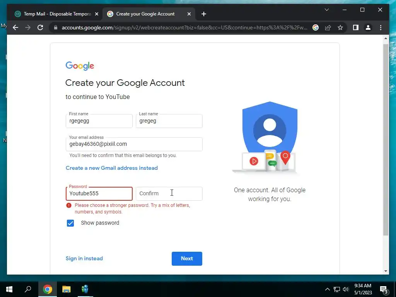Bookmark this page with star icon

tap(340, 27)
